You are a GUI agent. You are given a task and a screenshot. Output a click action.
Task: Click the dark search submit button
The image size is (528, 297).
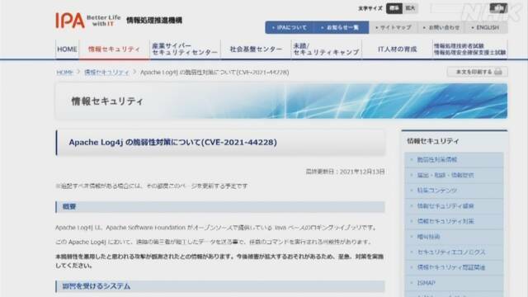tap(498, 8)
